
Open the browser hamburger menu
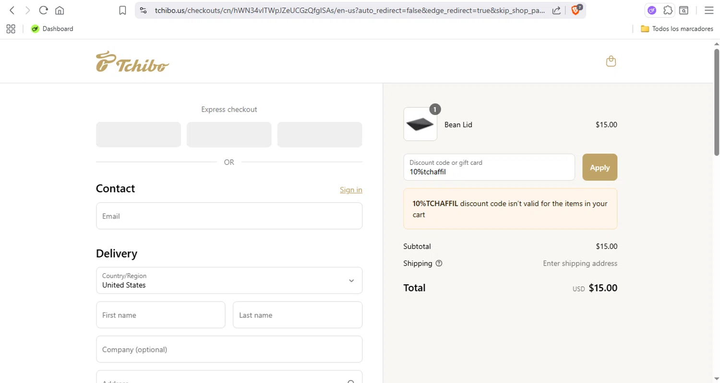pyautogui.click(x=708, y=10)
